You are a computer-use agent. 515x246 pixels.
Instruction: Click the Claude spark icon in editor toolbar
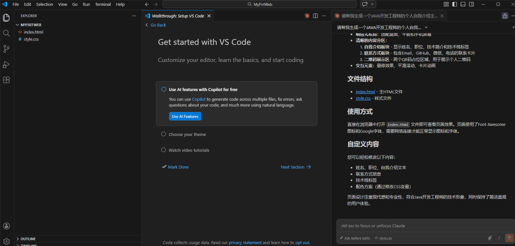click(x=307, y=16)
